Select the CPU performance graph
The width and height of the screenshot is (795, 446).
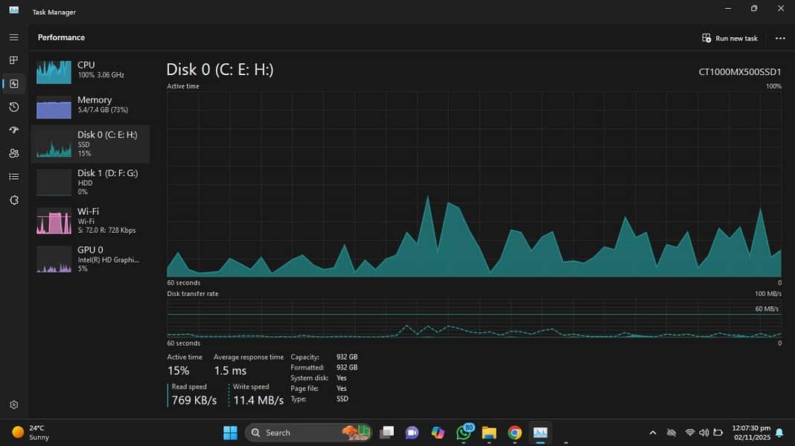click(x=89, y=71)
